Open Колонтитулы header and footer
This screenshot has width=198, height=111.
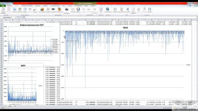coord(121,10)
